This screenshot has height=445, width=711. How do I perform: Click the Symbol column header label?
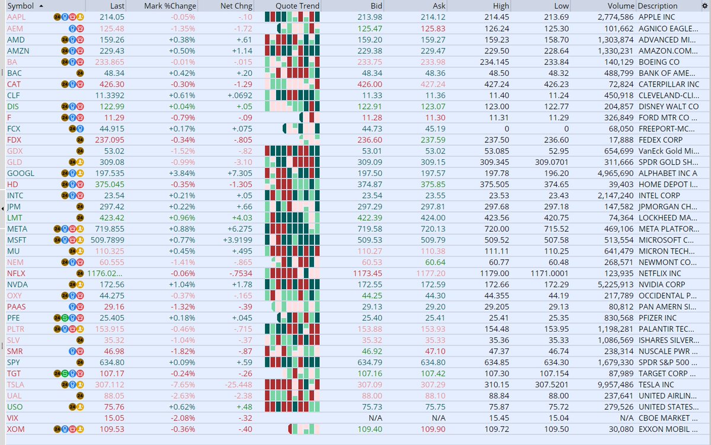tap(20, 6)
